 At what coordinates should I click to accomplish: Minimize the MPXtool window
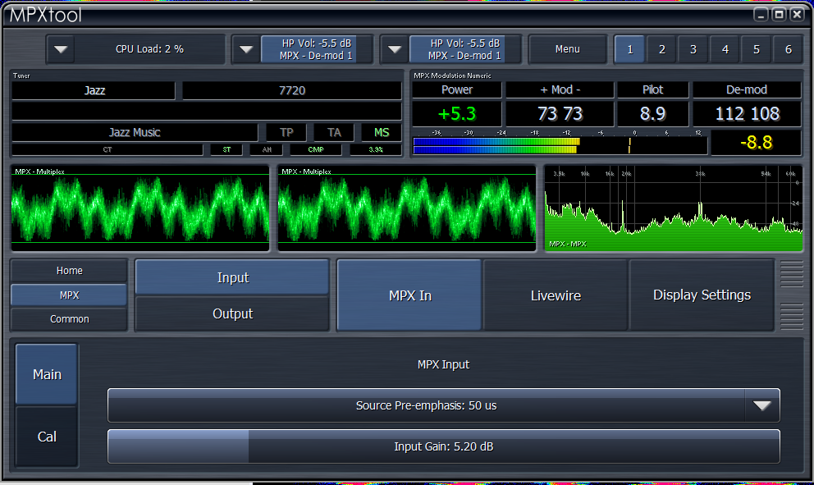point(761,15)
